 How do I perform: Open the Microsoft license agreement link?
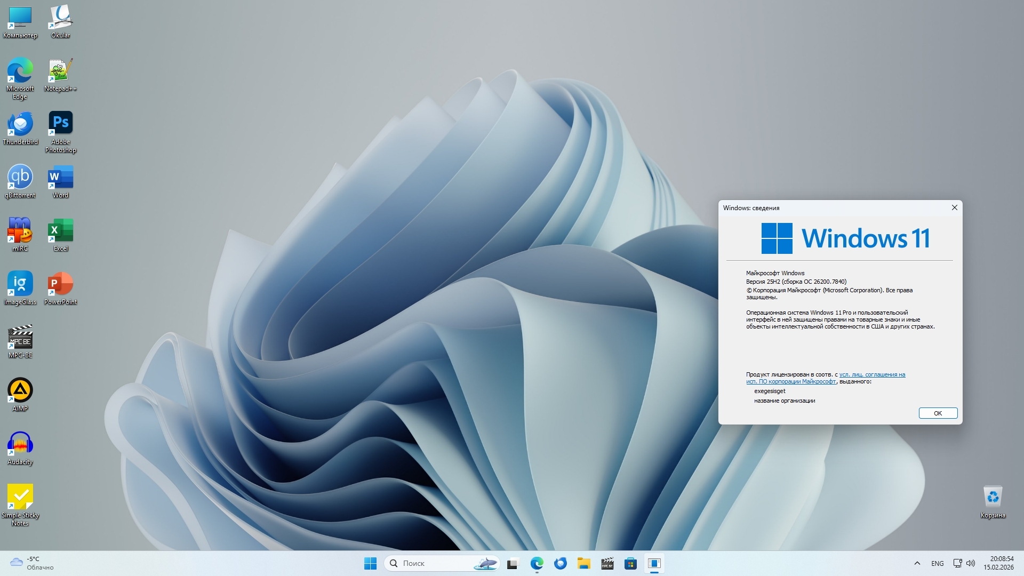click(871, 374)
